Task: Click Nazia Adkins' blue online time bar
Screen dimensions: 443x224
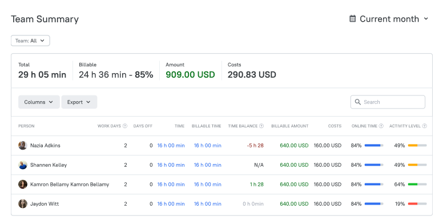Action: (x=374, y=145)
